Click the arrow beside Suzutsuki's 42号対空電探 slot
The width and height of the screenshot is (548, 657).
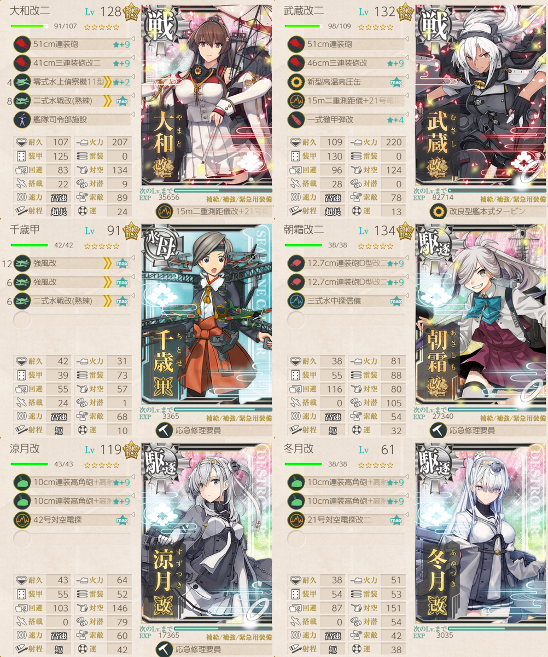[133, 516]
